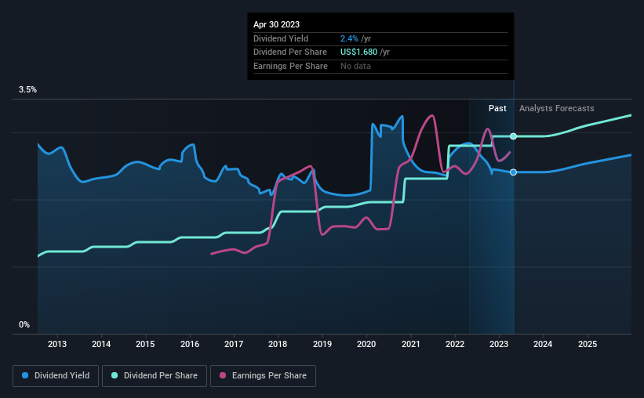644x398 pixels.
Task: Select the blue dividend yield data point
Action: point(513,172)
